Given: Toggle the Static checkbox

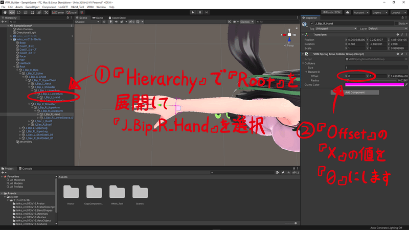Looking at the screenshot, I should click(x=396, y=24).
